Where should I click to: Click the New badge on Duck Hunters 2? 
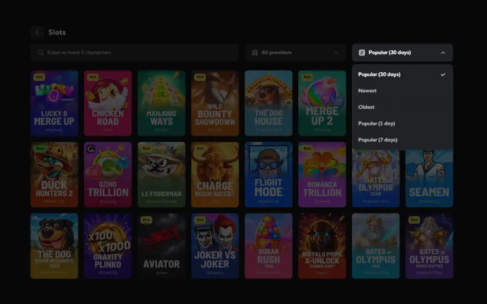tap(40, 148)
